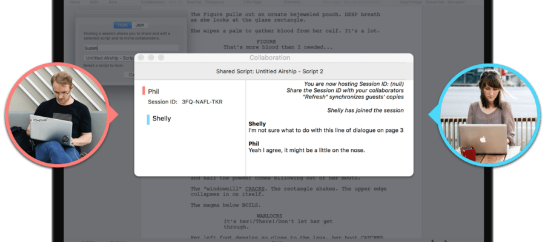This screenshot has height=242, width=545.
Task: Click the bold Phil name in chat
Action: point(254,144)
